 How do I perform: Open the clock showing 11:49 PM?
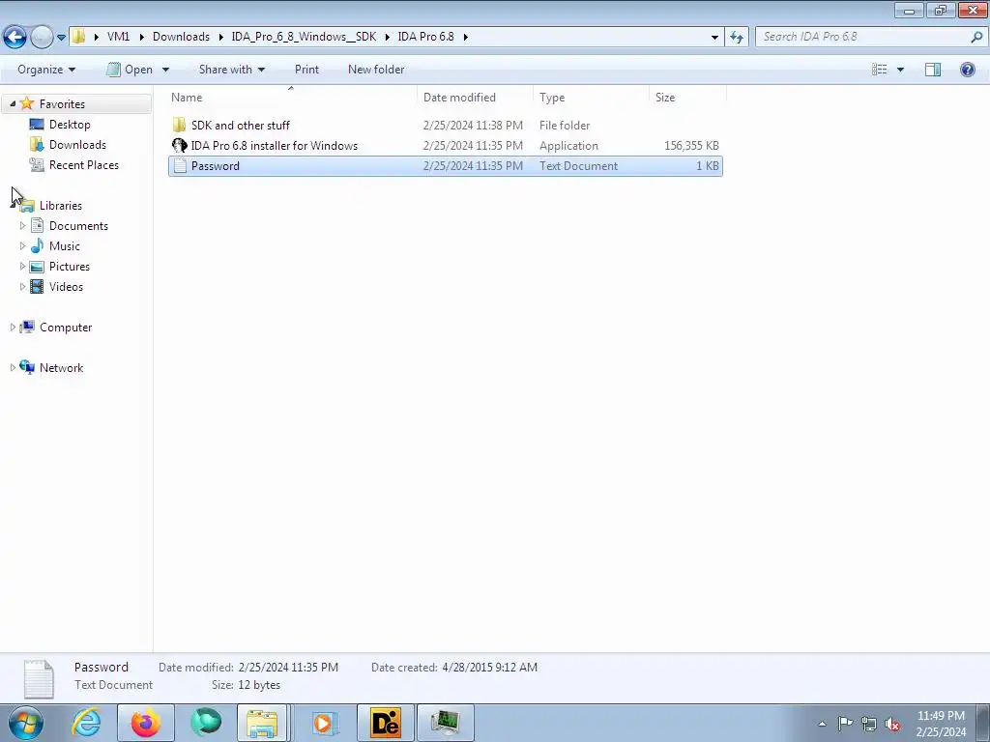click(941, 723)
